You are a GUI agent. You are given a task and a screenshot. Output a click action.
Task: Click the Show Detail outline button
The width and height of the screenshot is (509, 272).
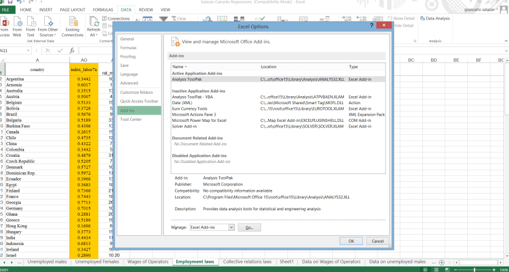pyautogui.click(x=401, y=18)
